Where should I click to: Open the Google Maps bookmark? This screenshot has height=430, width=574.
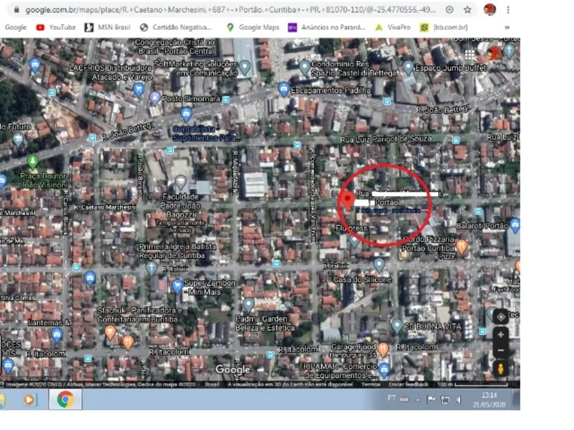point(253,28)
